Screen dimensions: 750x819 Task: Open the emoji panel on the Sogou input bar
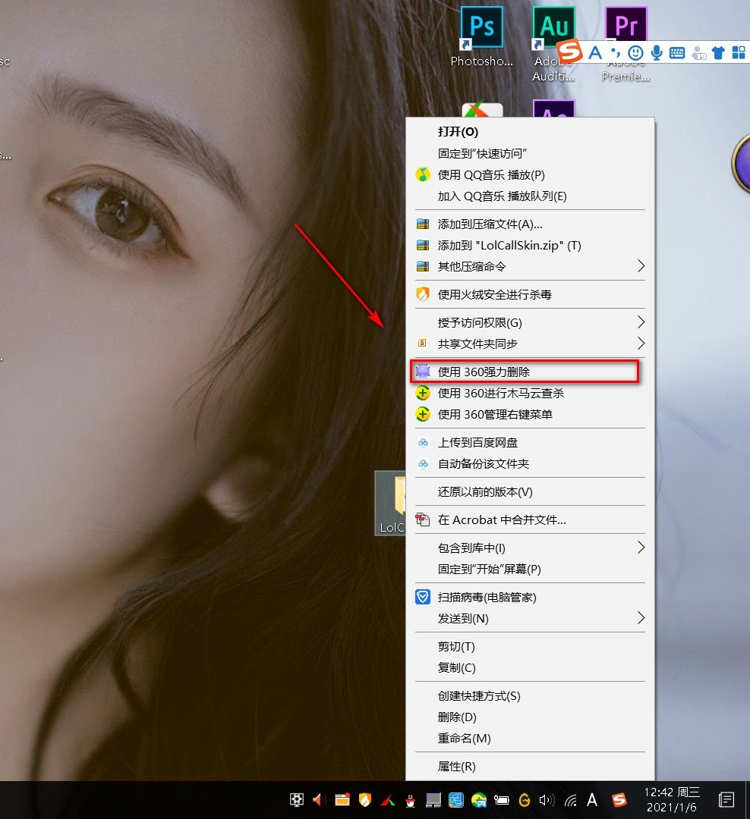636,52
